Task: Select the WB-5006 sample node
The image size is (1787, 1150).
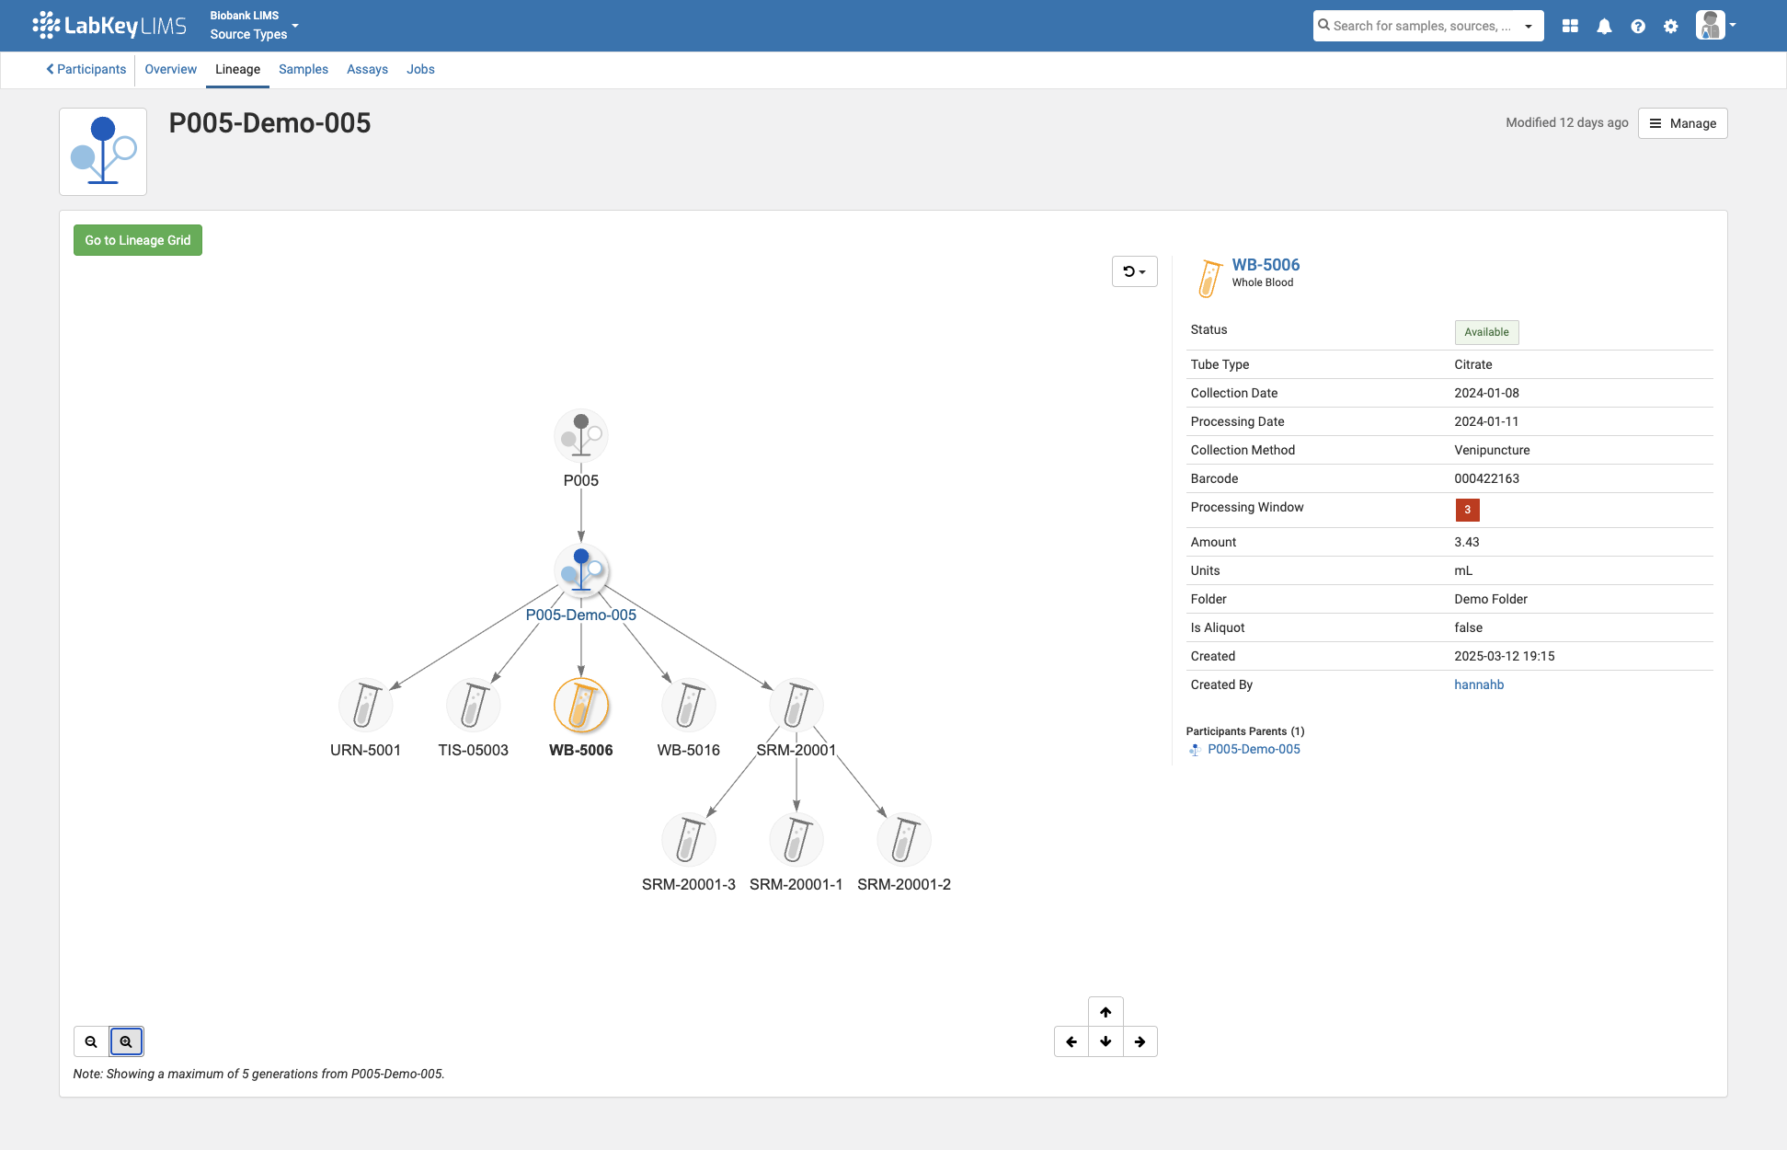Action: 581,705
